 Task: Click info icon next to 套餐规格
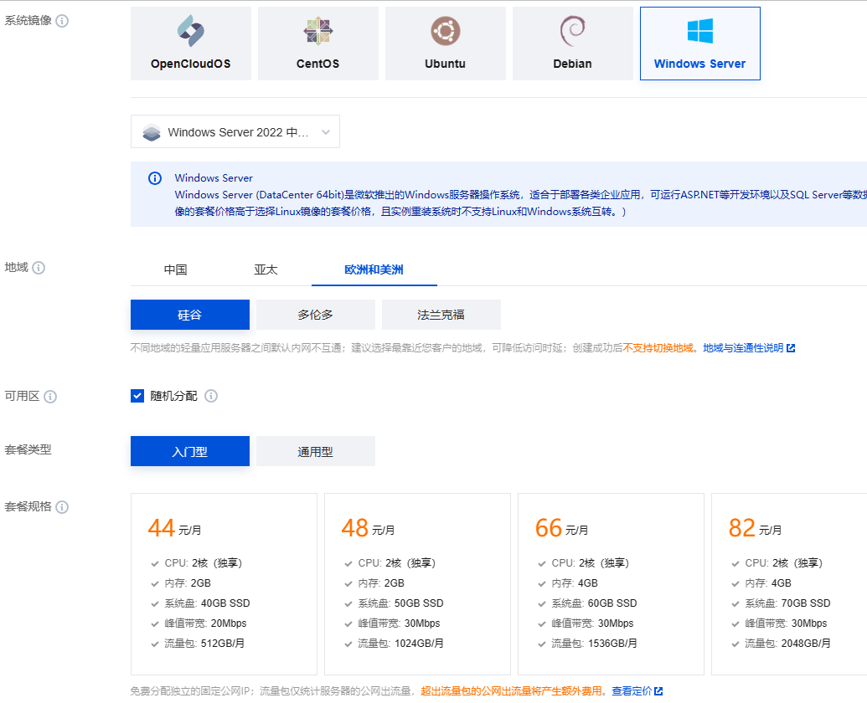[62, 507]
